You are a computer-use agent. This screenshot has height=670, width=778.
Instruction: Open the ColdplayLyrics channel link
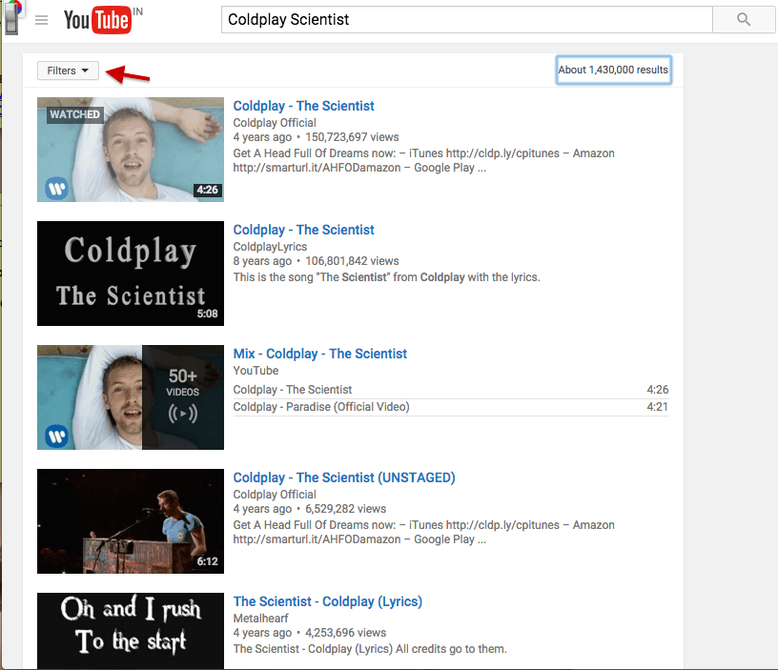coord(270,247)
